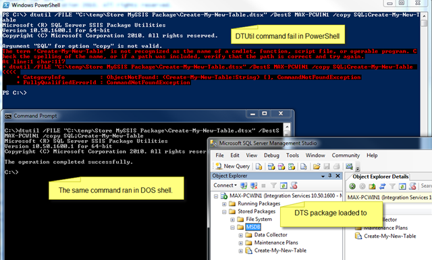Screen dimensions: 432x260
Task: Click Command Prompt title bar icon
Action: tap(8, 116)
